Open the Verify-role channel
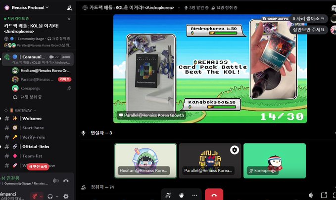Image resolution: width=336 pixels, height=200 pixels. click(x=34, y=137)
